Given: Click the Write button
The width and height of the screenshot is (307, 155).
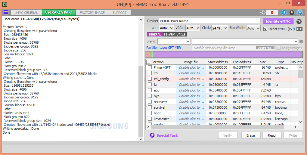Looking at the screenshot, I should pyautogui.click(x=293, y=135).
